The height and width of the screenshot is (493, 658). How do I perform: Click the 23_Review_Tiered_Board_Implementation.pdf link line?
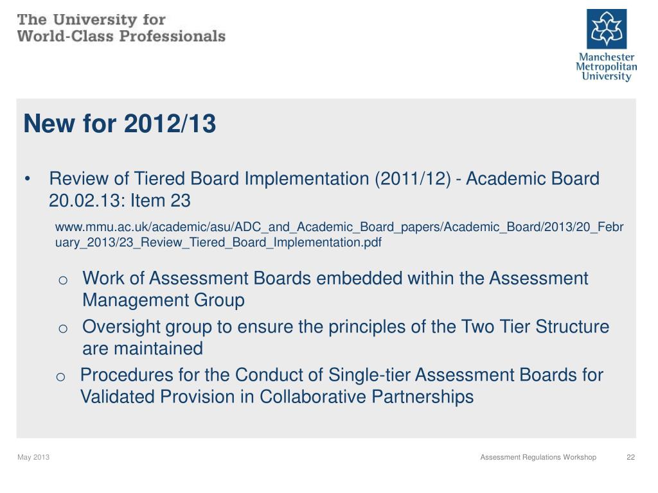pos(218,242)
